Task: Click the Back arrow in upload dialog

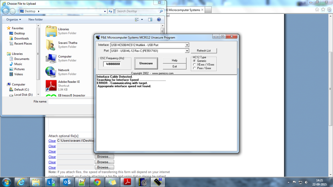Action: coord(6,11)
